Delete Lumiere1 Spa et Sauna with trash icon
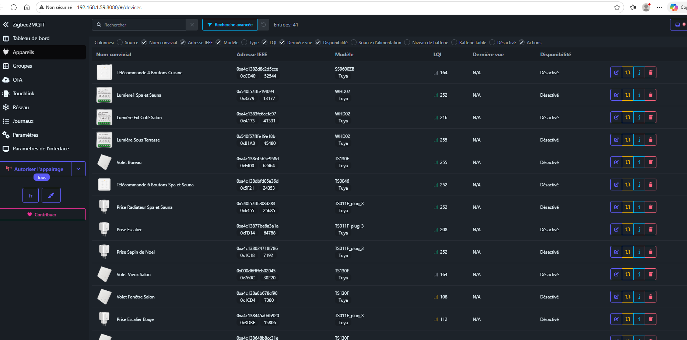This screenshot has height=340, width=687. click(651, 95)
